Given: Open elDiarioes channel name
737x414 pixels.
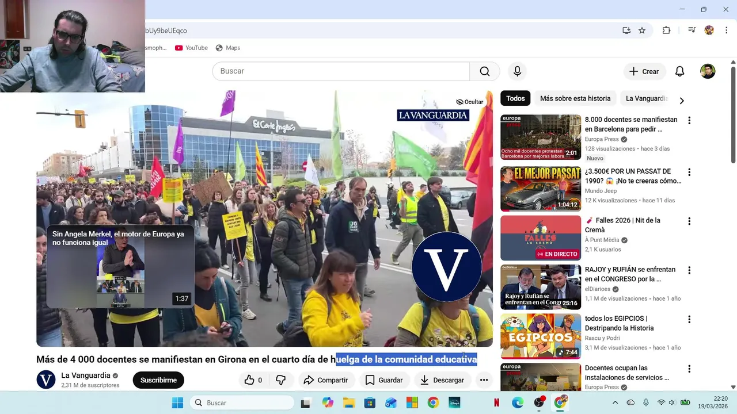Looking at the screenshot, I should pyautogui.click(x=597, y=289).
